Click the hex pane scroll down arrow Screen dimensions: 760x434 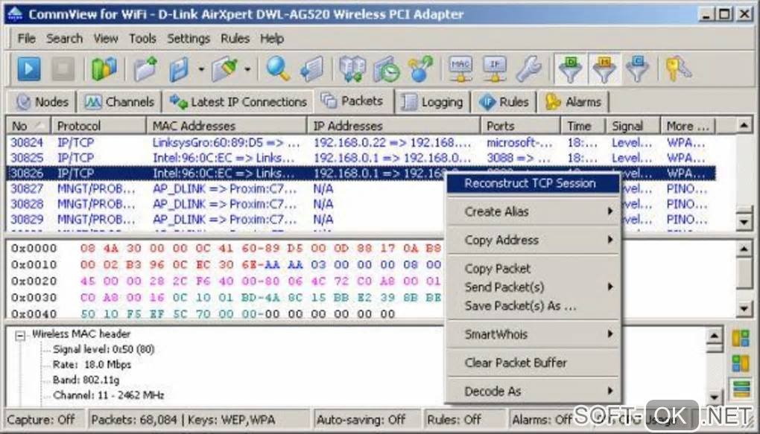click(744, 308)
